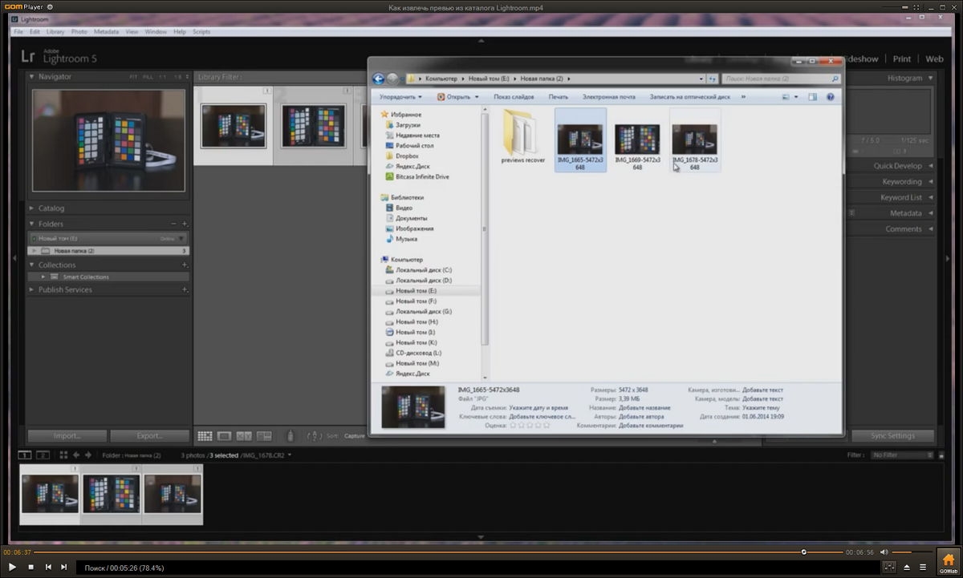This screenshot has height=578, width=963.
Task: Show more Explorer toolbar commands chevron
Action: (x=743, y=97)
